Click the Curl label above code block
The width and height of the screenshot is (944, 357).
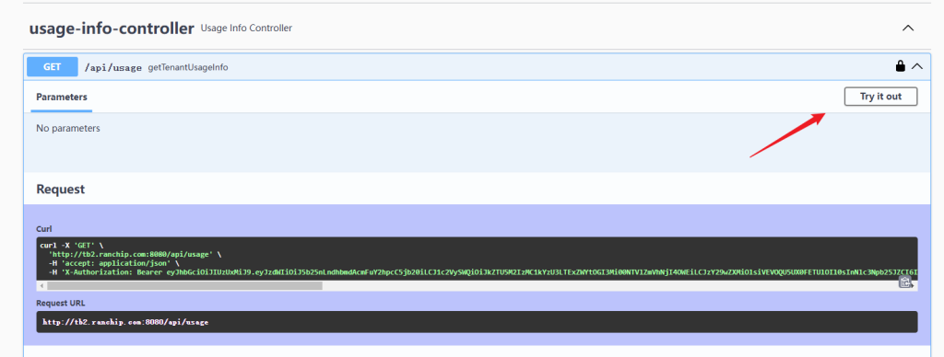point(44,229)
